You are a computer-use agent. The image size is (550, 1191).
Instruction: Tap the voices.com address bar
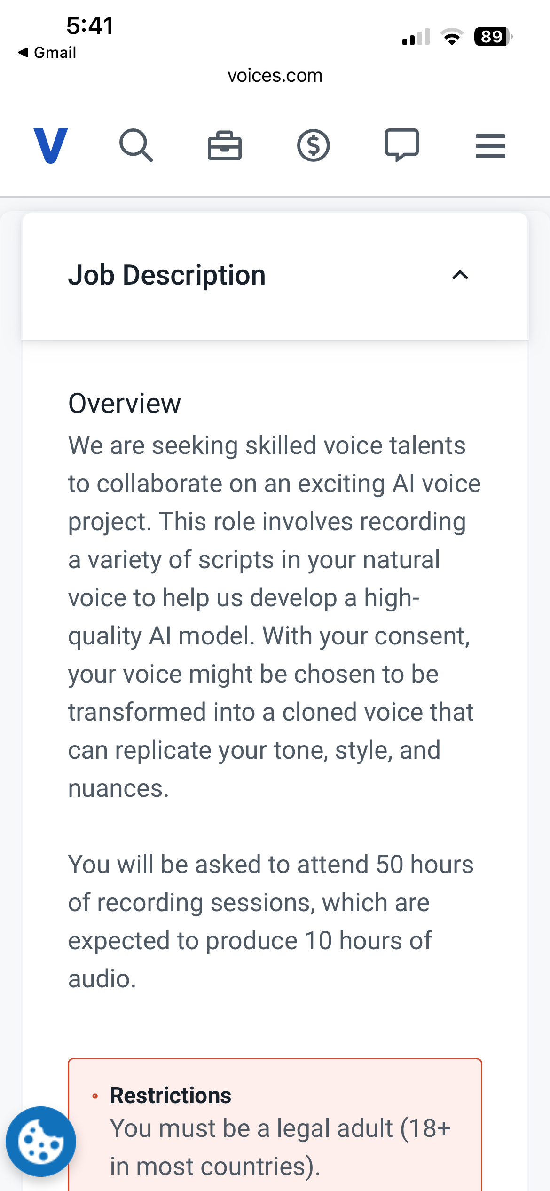tap(275, 75)
